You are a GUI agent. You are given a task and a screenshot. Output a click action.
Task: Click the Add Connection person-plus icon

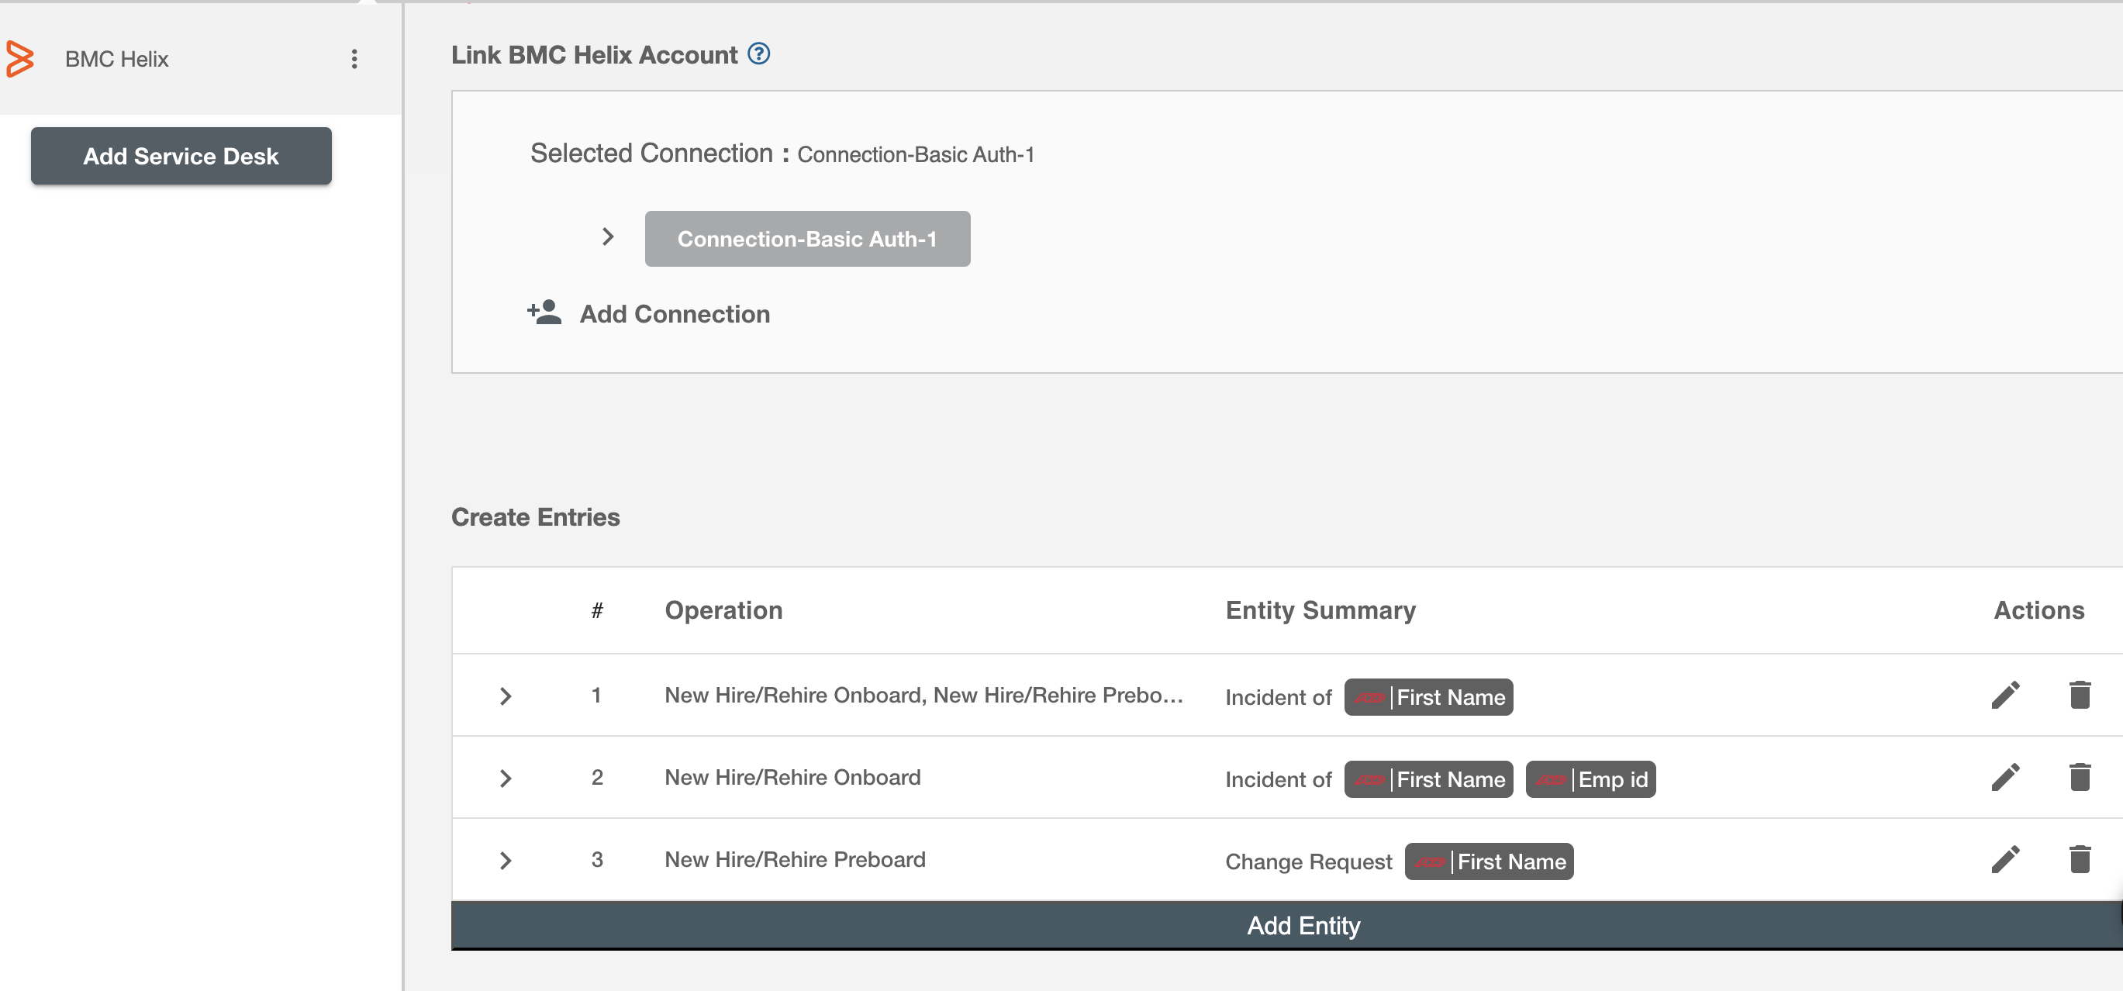[544, 314]
